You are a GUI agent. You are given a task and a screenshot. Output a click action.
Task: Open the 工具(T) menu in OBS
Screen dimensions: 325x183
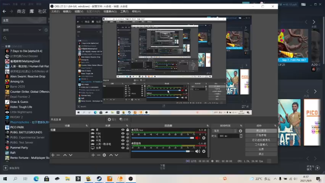point(124,11)
